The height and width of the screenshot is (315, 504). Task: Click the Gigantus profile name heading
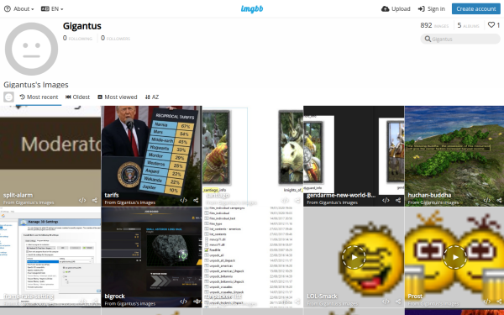tap(82, 26)
